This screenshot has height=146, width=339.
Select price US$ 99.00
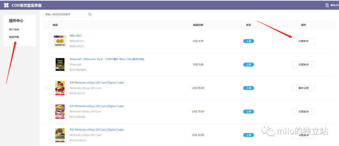pos(198,88)
